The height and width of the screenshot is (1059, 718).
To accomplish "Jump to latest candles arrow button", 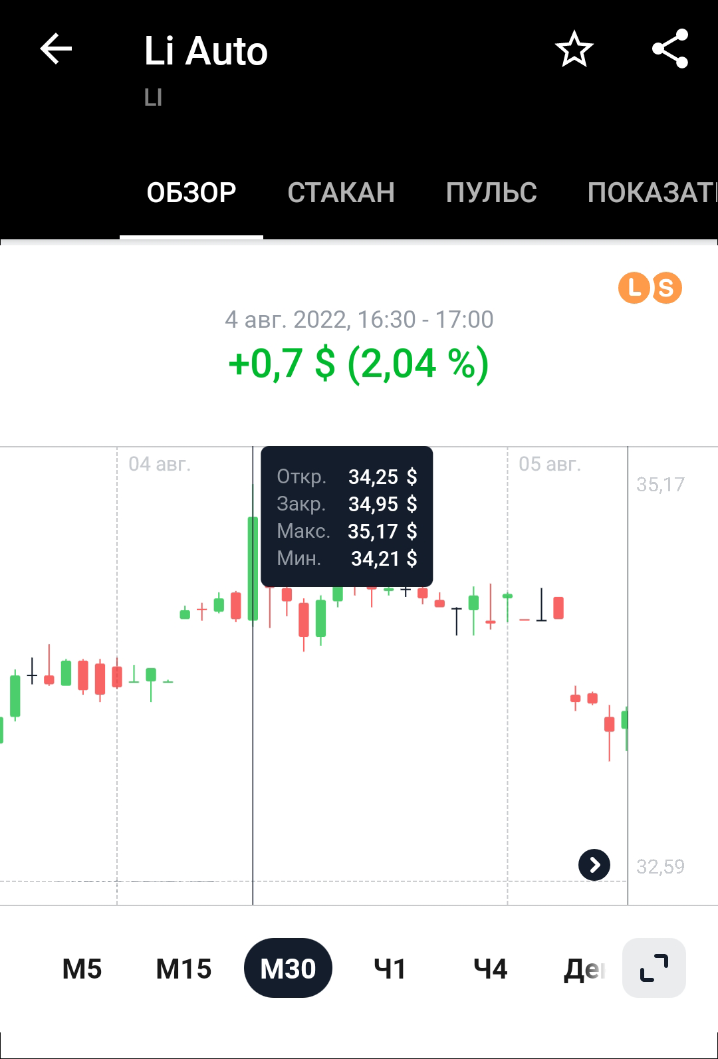I will click(594, 865).
